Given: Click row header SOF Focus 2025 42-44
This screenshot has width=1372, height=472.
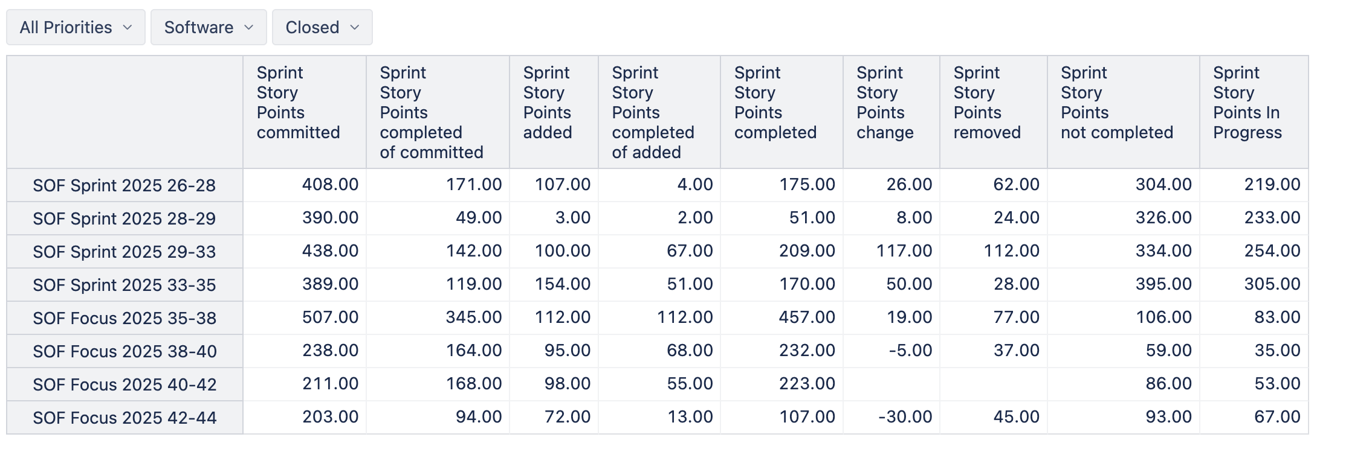Looking at the screenshot, I should tap(125, 418).
